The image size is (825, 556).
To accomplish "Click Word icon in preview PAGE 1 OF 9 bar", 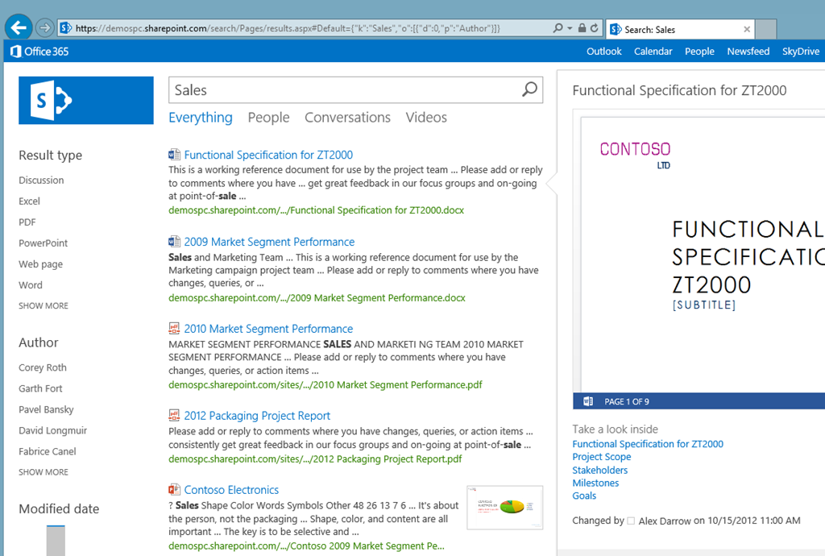I will click(588, 401).
